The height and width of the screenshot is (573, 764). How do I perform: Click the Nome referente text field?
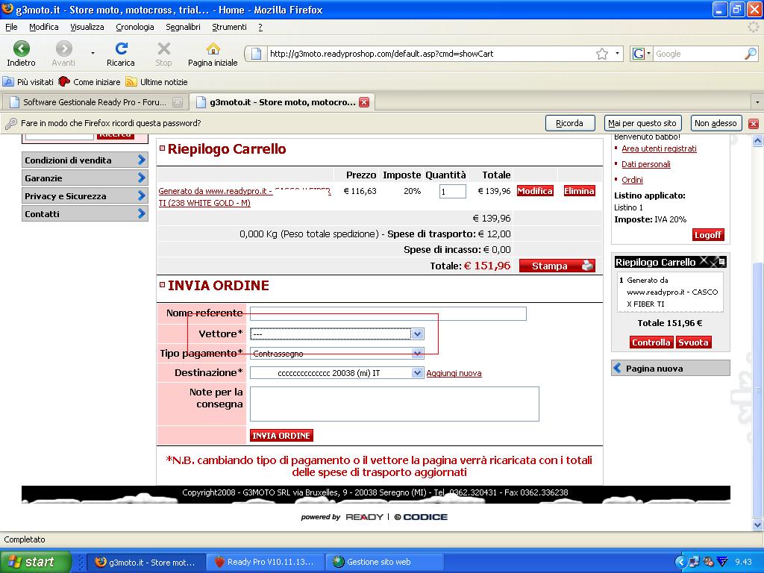click(388, 313)
